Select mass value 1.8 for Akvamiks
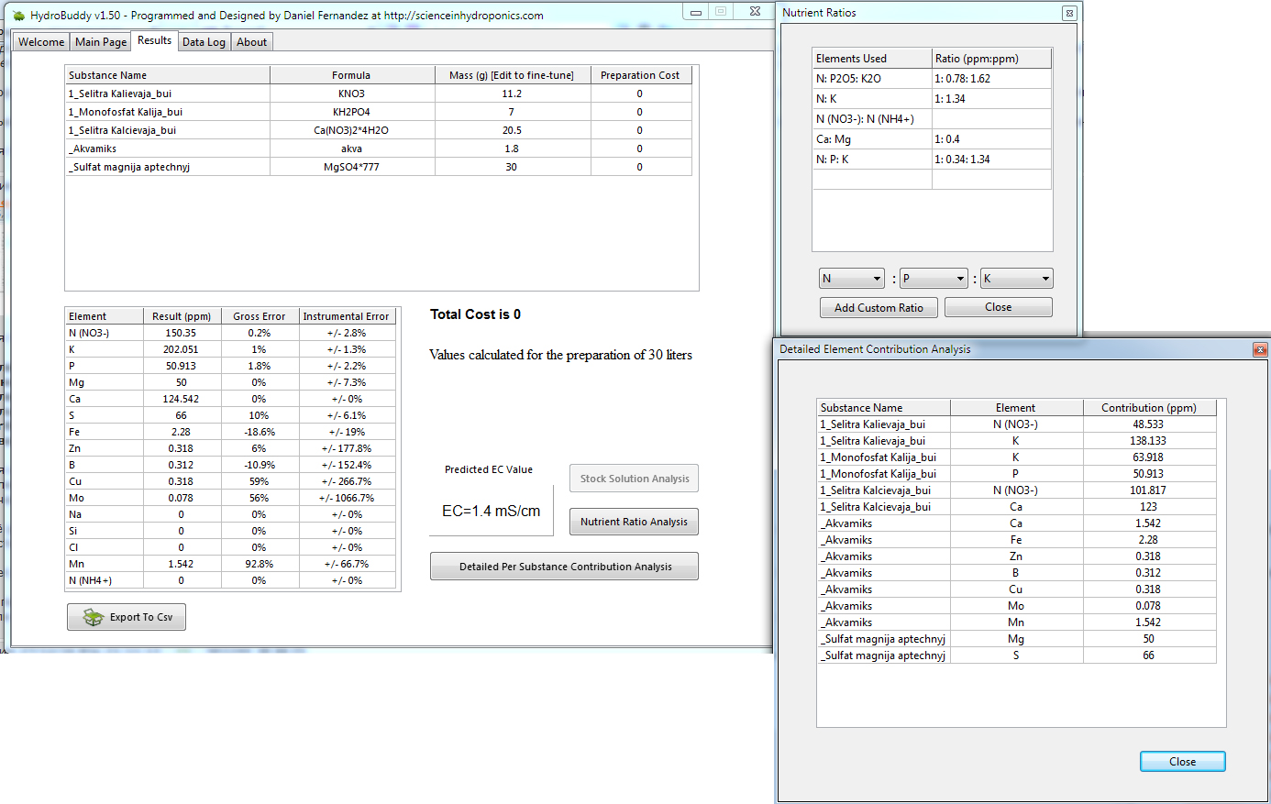 (x=513, y=149)
